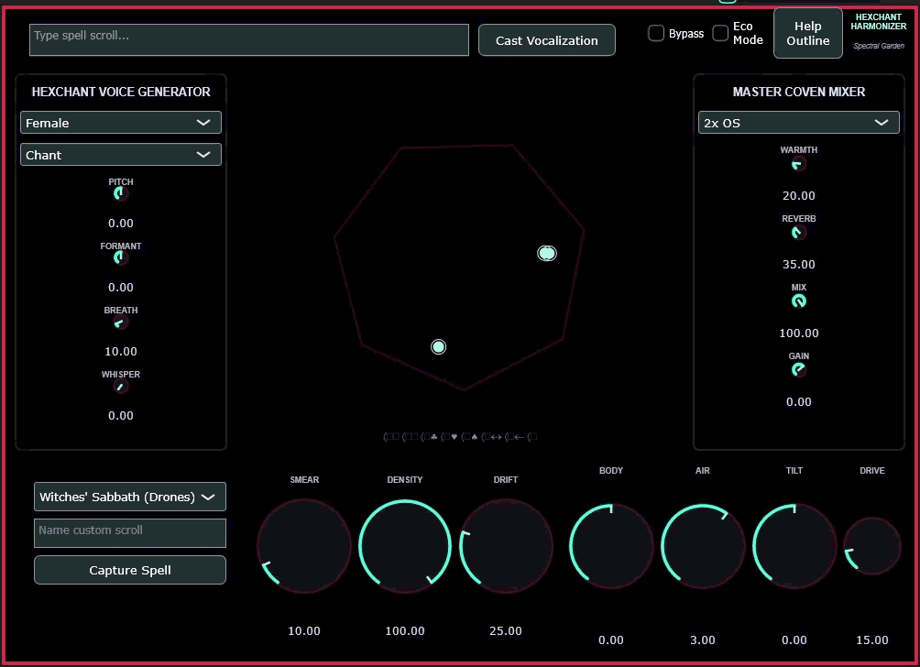Click the Gain value 0.00
The width and height of the screenshot is (920, 667).
798,402
